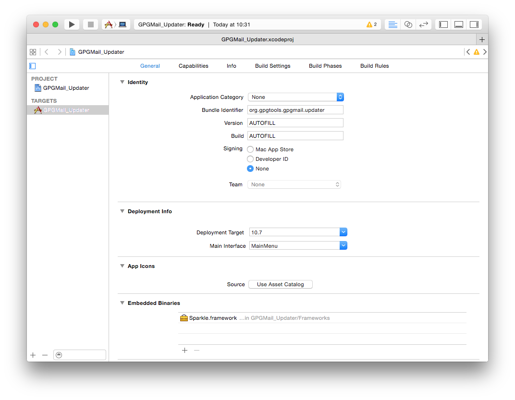This screenshot has height=400, width=515.
Task: Open the Team dropdown
Action: 294,184
